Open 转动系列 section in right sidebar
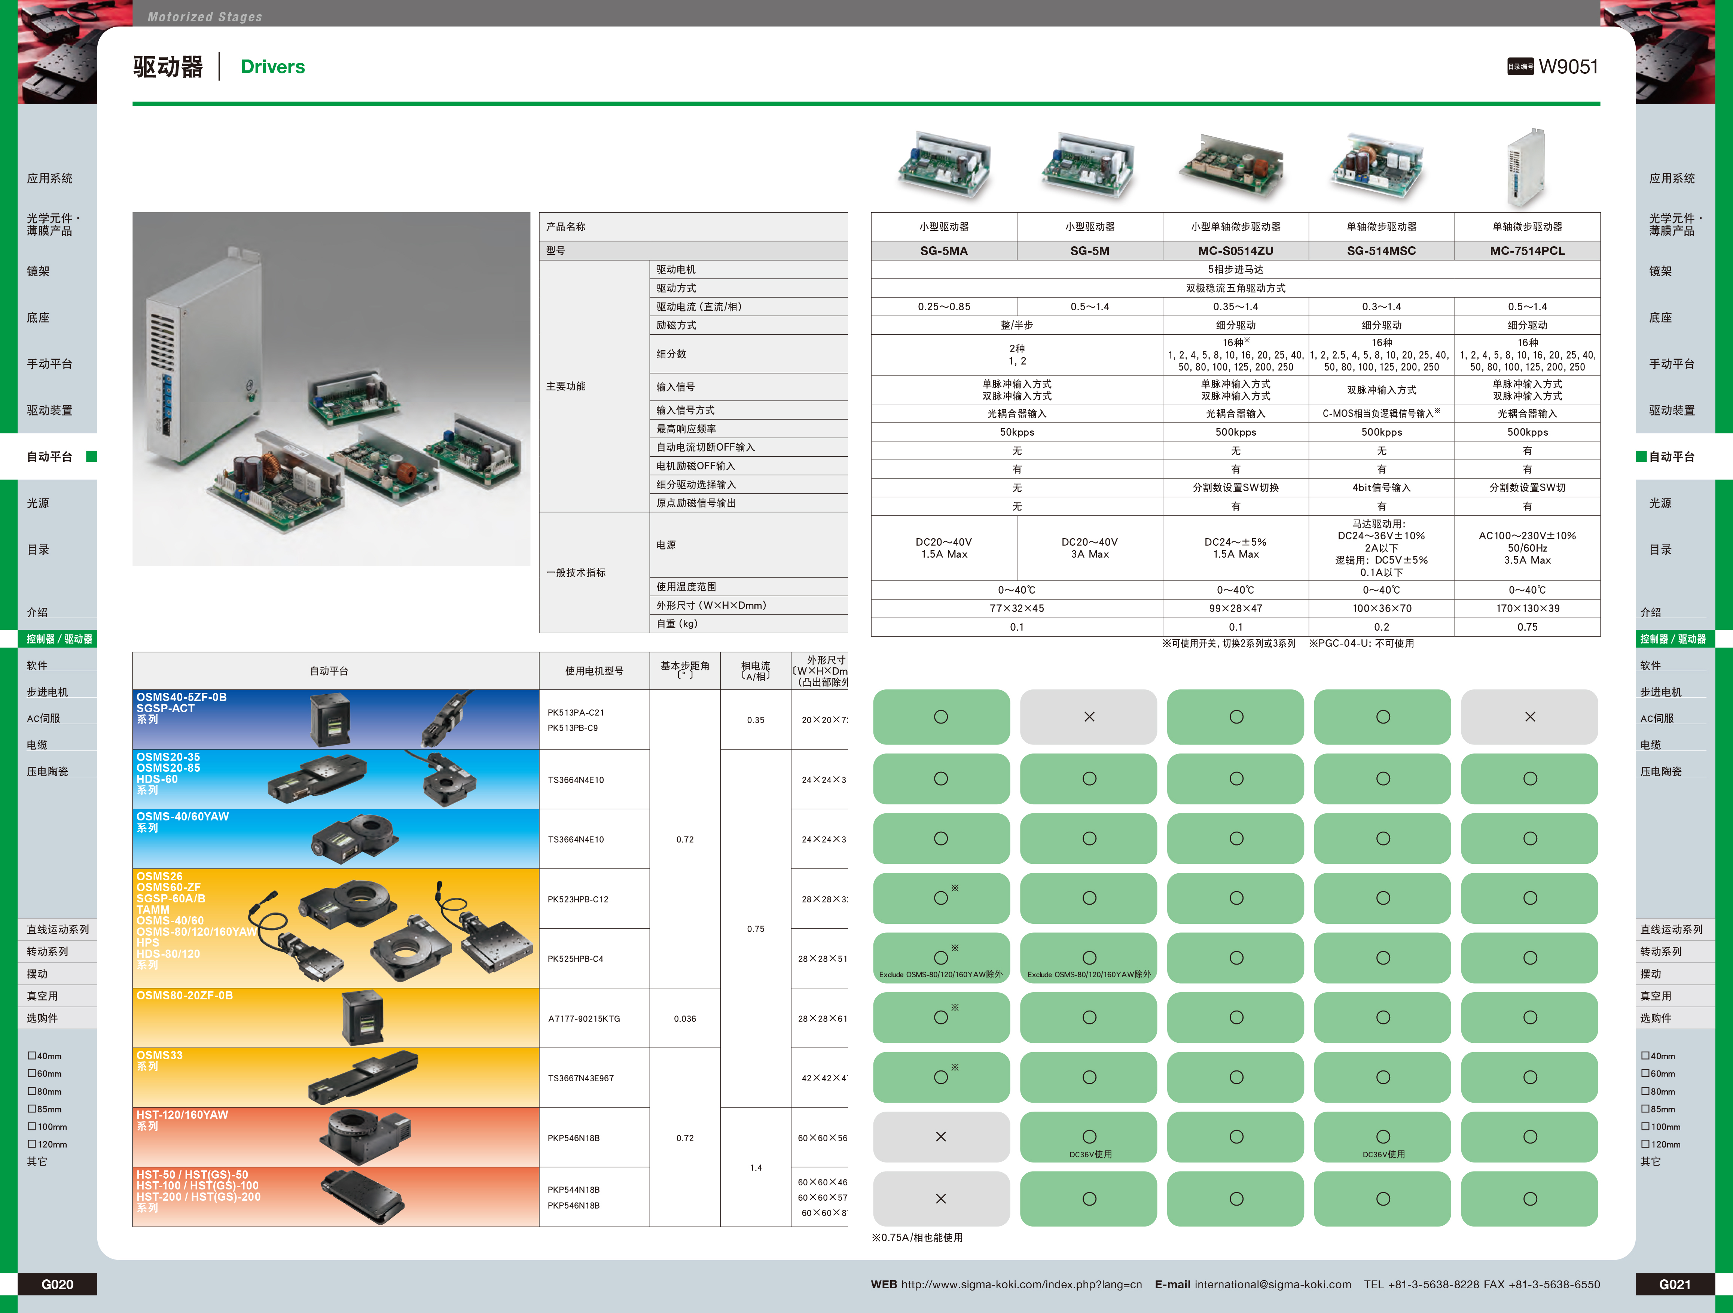Viewport: 1733px width, 1313px height. point(1661,952)
